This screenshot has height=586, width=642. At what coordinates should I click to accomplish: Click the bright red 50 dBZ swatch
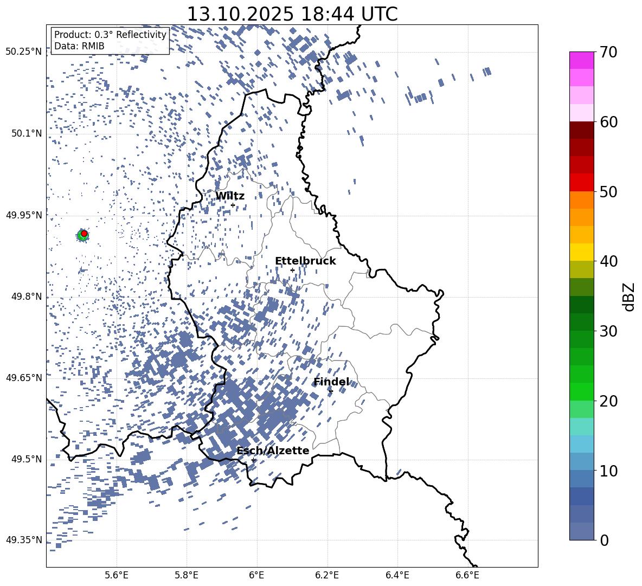tap(582, 183)
